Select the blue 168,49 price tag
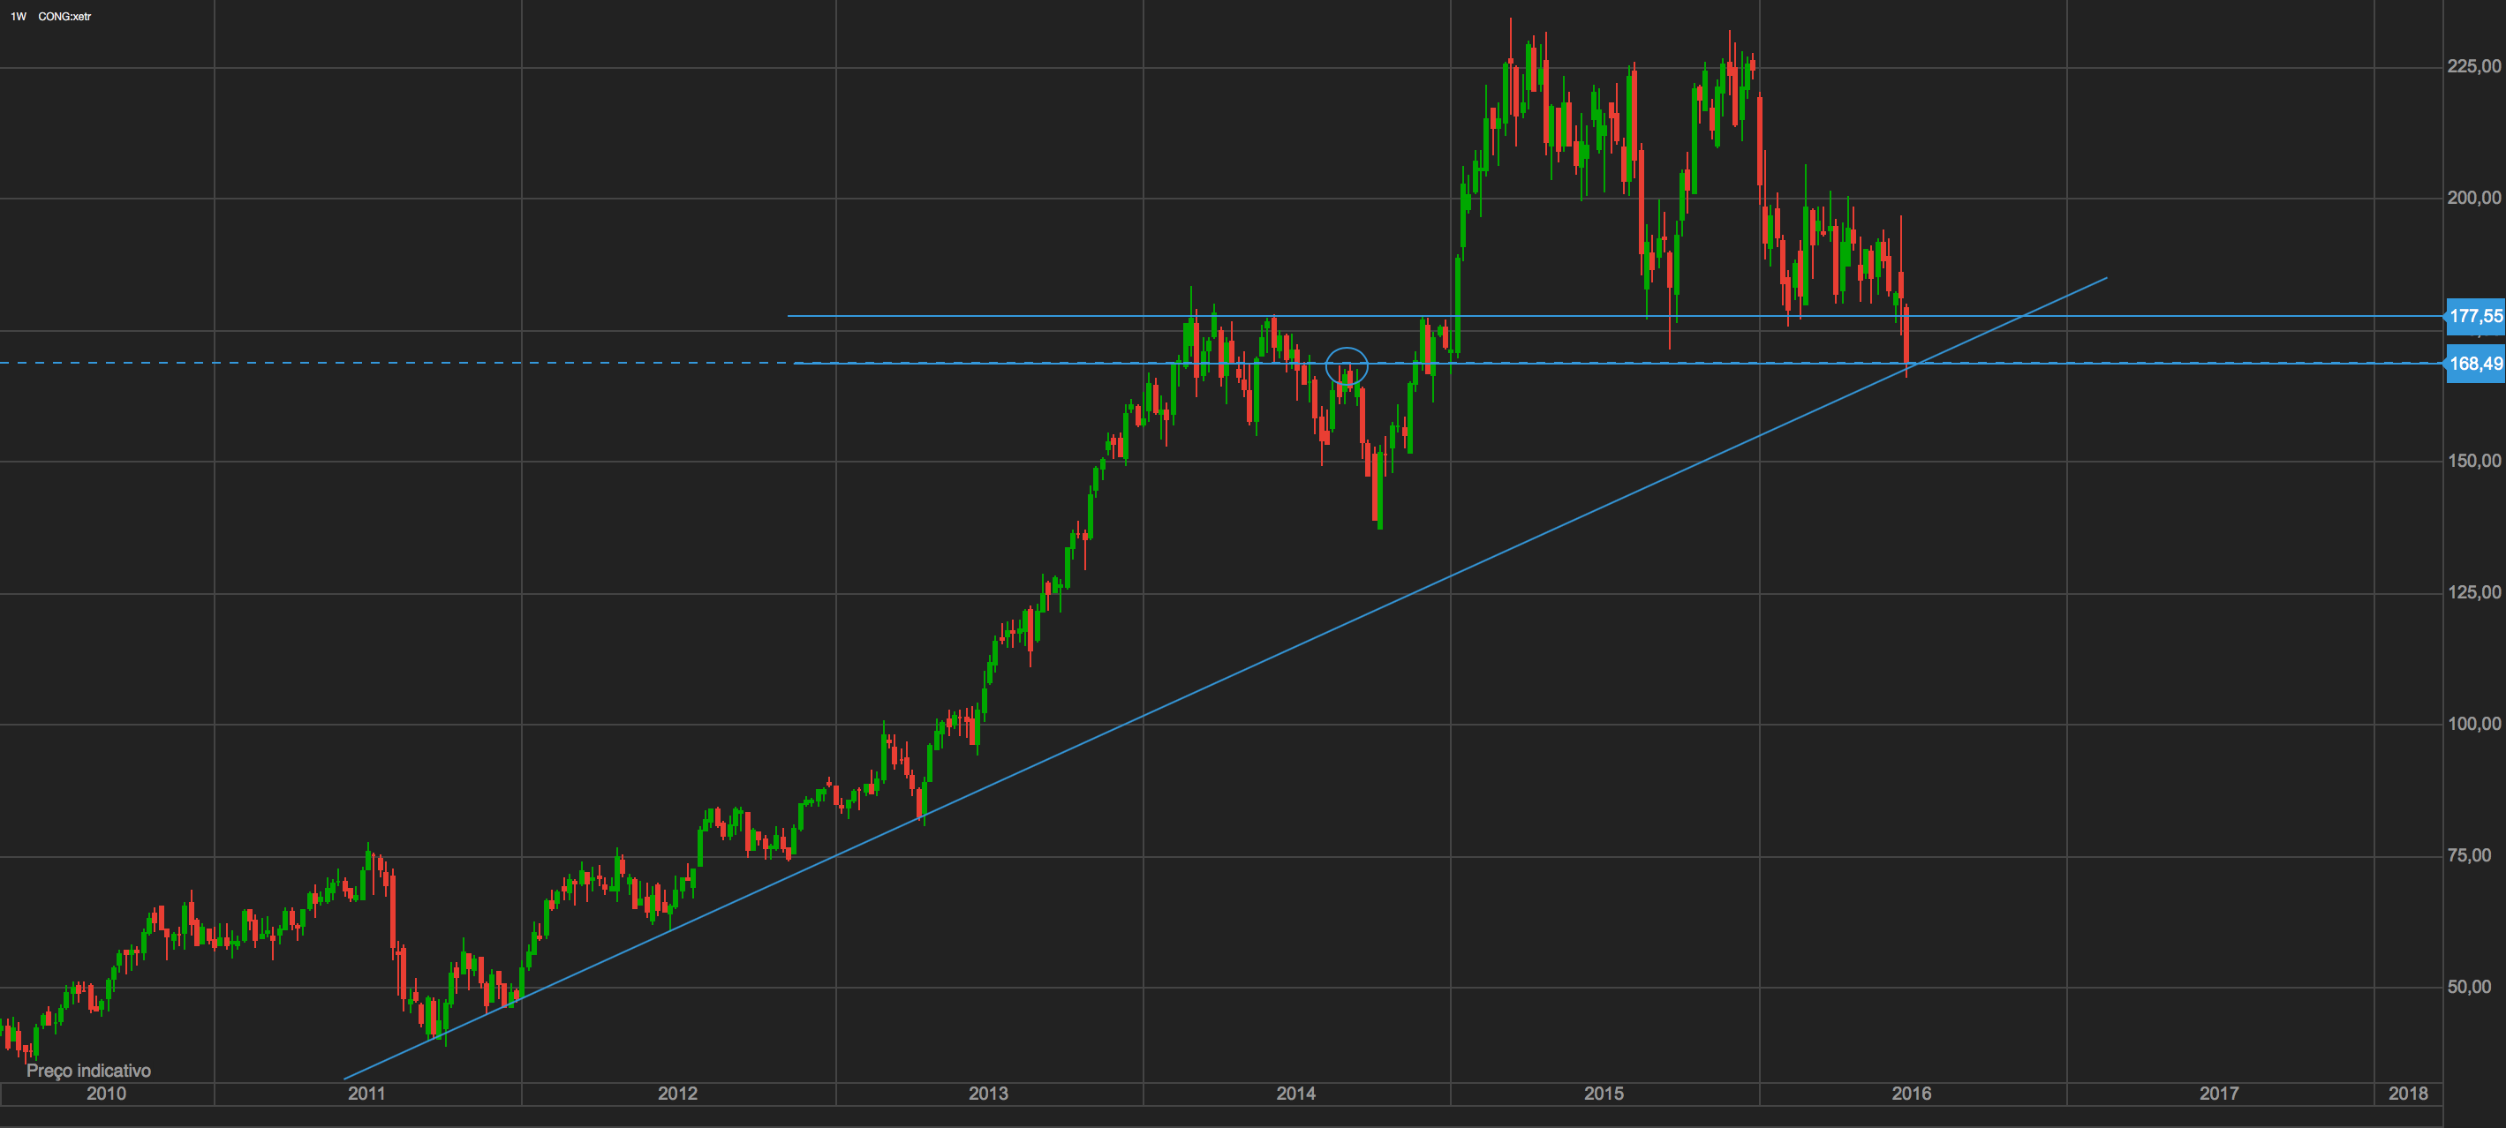 pyautogui.click(x=2475, y=364)
